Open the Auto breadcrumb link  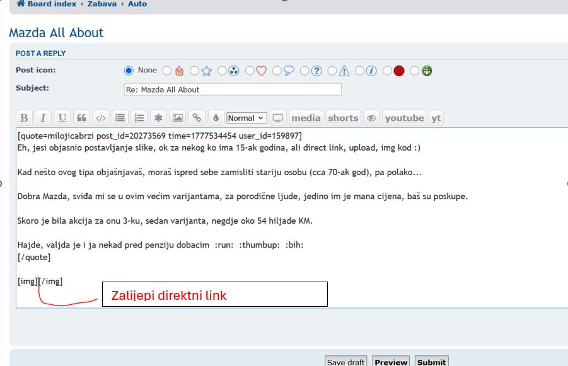(137, 4)
